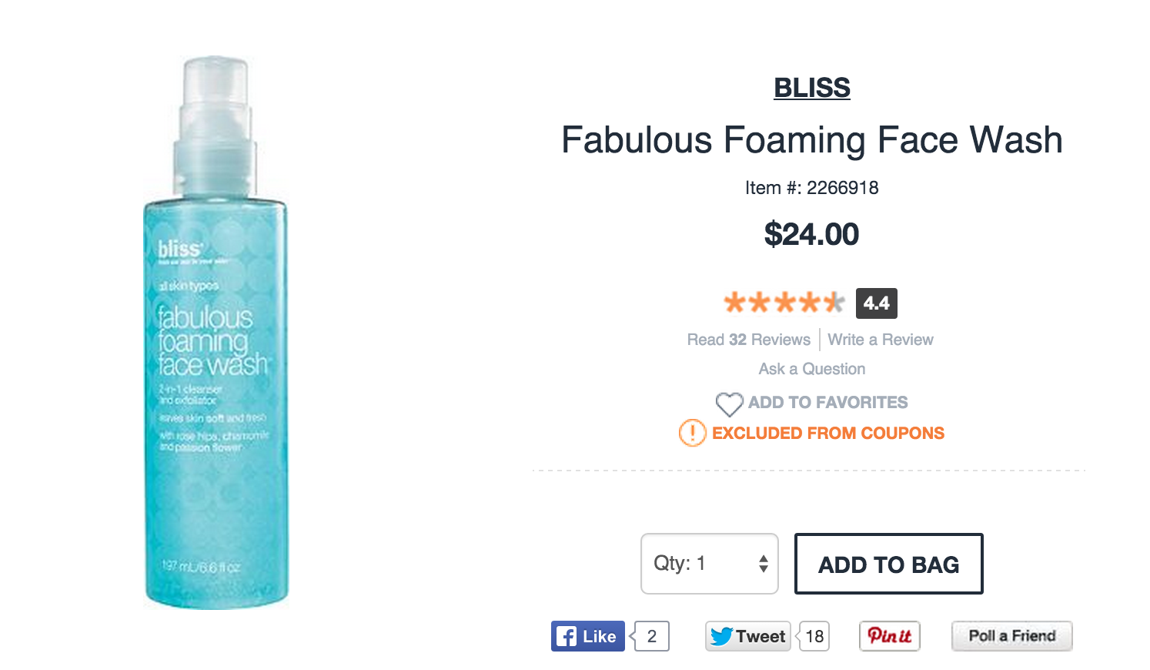Image resolution: width=1150 pixels, height=670 pixels.
Task: Open the Qty dropdown selector
Action: coord(708,564)
